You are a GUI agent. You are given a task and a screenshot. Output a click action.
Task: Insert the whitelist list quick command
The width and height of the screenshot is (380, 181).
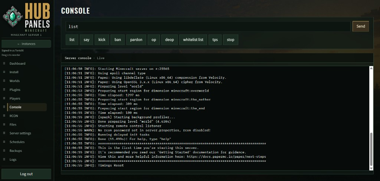tap(193, 40)
